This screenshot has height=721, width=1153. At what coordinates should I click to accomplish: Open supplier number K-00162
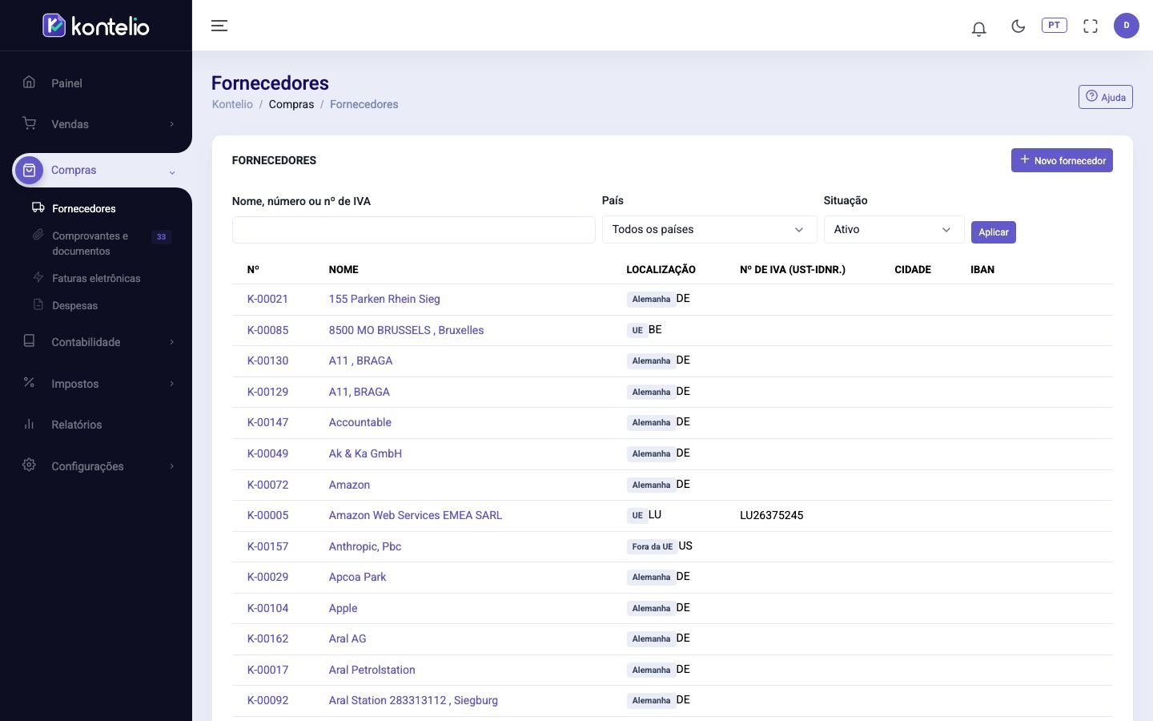click(267, 638)
